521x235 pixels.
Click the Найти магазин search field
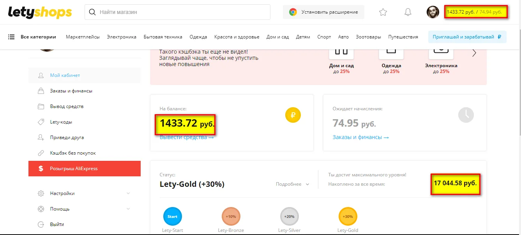[x=177, y=12]
